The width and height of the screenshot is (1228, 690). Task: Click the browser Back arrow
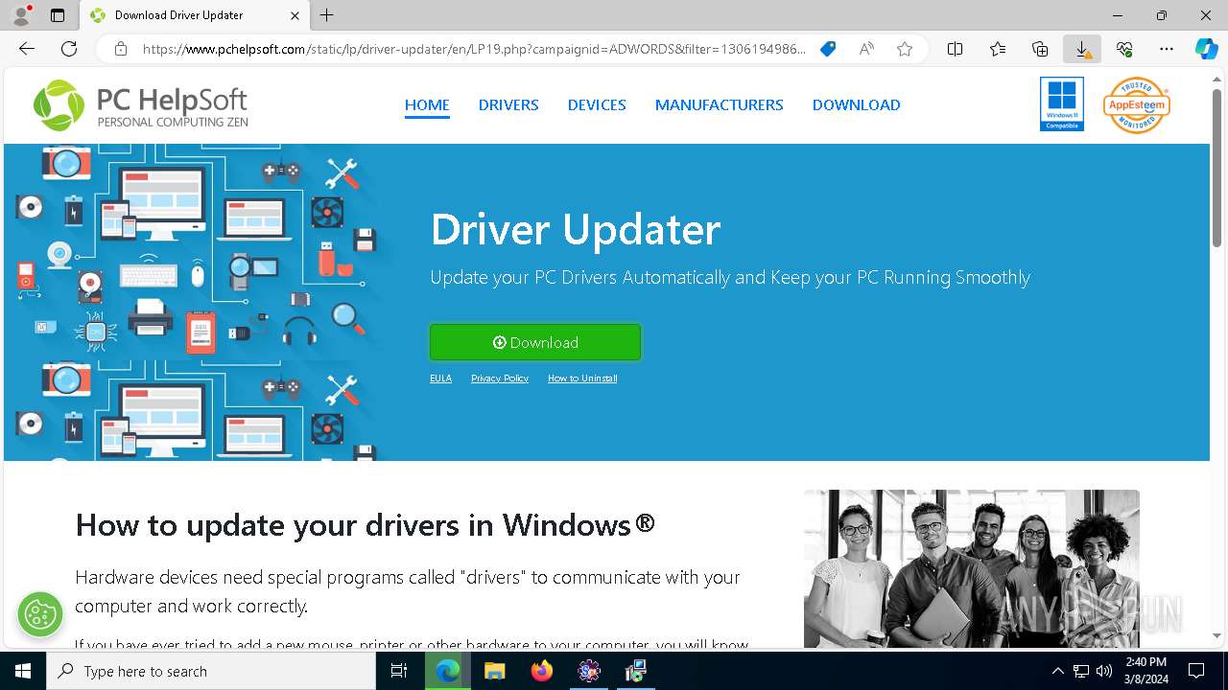point(27,49)
